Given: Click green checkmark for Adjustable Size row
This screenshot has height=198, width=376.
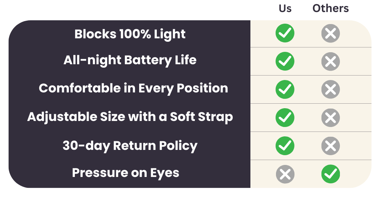Looking at the screenshot, I should (285, 118).
